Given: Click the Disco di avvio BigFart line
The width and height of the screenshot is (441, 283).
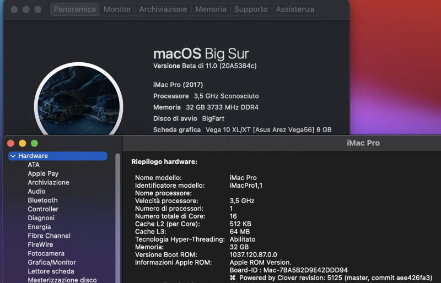Looking at the screenshot, I should (189, 118).
